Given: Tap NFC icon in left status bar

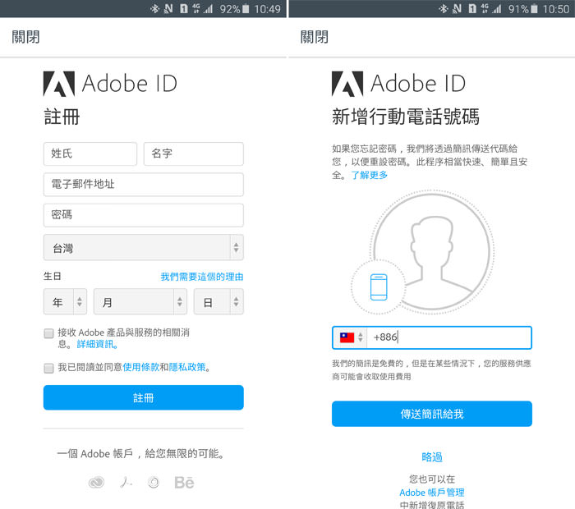Looking at the screenshot, I should point(168,8).
